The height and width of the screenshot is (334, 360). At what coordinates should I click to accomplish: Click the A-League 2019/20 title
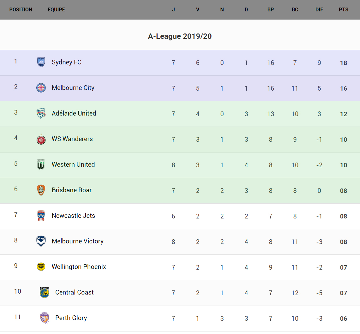pyautogui.click(x=180, y=36)
